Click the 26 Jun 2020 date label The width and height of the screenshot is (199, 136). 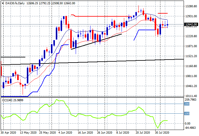pyautogui.click(x=105, y=133)
